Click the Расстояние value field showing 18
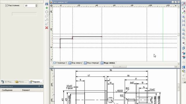This screenshot has width=186, height=104. (30, 5)
